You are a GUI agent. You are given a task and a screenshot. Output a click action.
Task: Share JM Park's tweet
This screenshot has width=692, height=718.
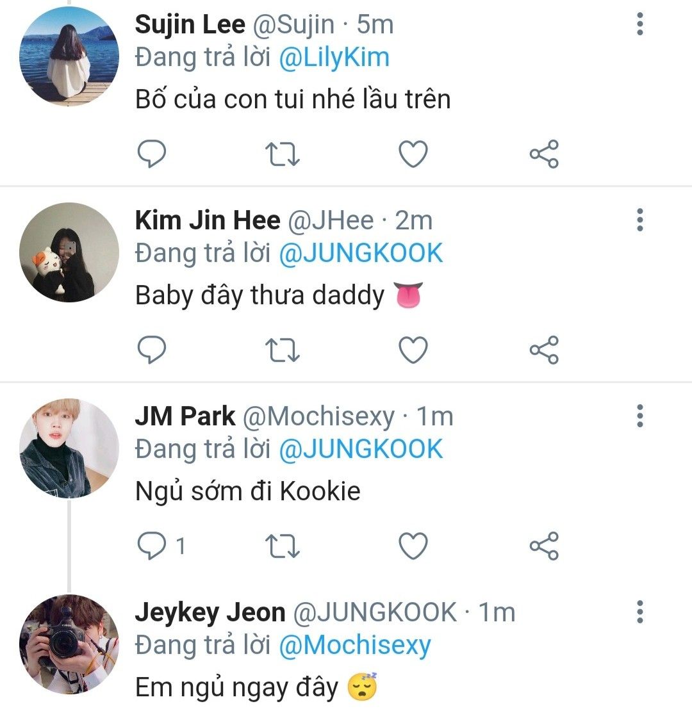pos(544,546)
